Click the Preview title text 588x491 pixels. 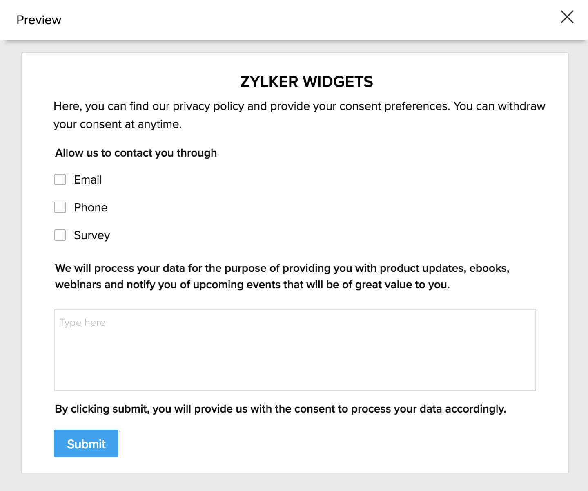[x=39, y=20]
